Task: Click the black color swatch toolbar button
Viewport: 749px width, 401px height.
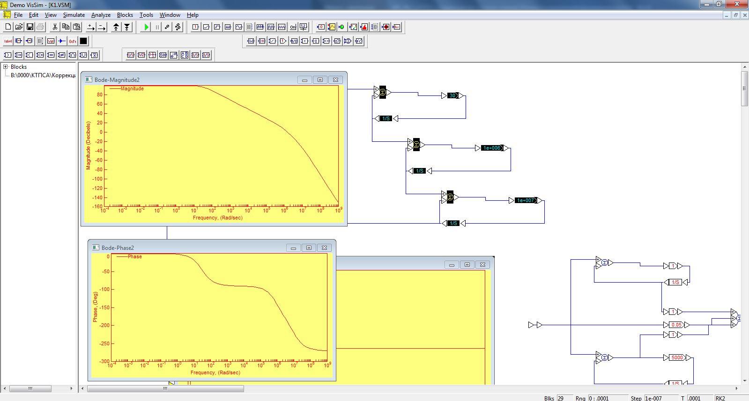Action: coord(83,41)
